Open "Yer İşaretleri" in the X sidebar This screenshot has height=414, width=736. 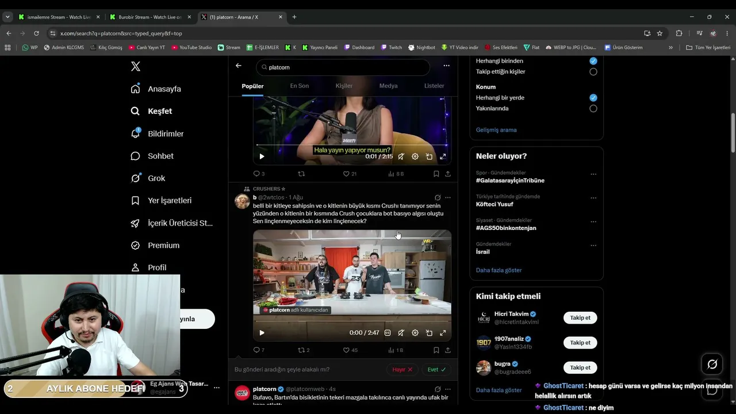coord(162,201)
